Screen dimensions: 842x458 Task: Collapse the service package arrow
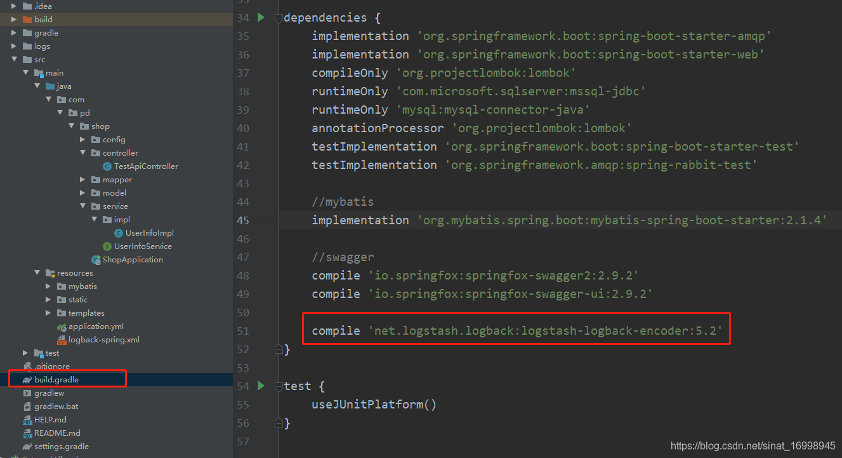click(x=82, y=206)
